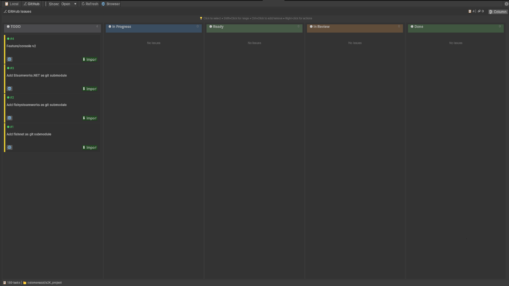Click the globe icon on issue #3 card
This screenshot has height=286, width=509.
click(10, 89)
